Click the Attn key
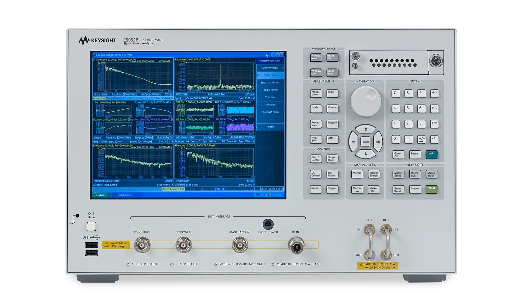 point(332,139)
